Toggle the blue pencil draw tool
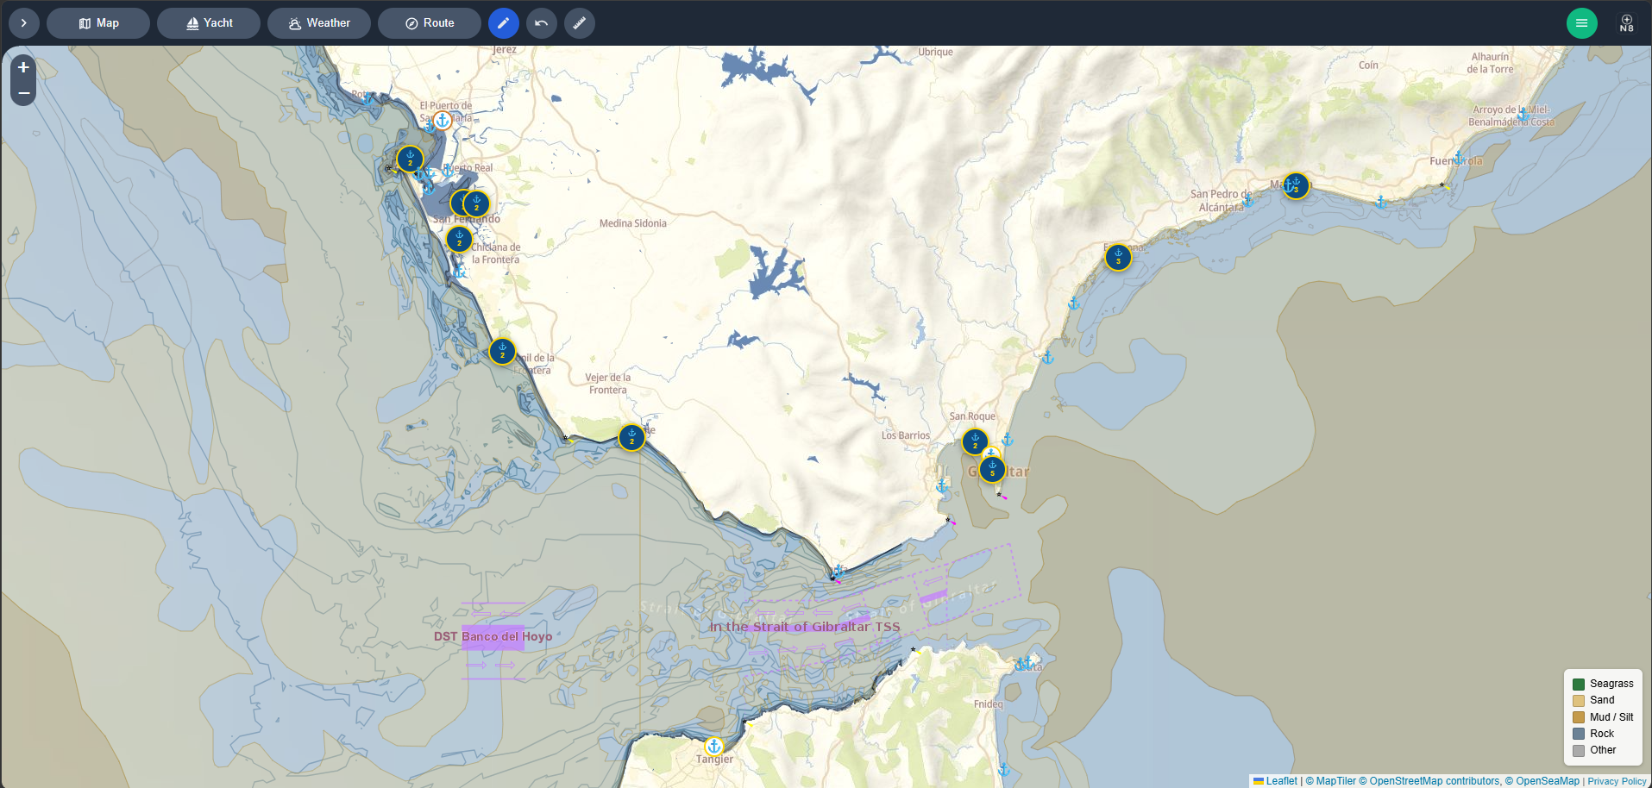The width and height of the screenshot is (1652, 788). point(504,23)
